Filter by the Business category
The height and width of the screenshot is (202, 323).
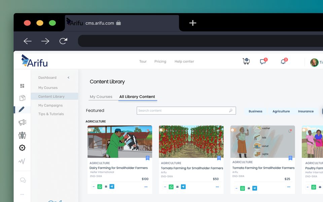(x=255, y=111)
